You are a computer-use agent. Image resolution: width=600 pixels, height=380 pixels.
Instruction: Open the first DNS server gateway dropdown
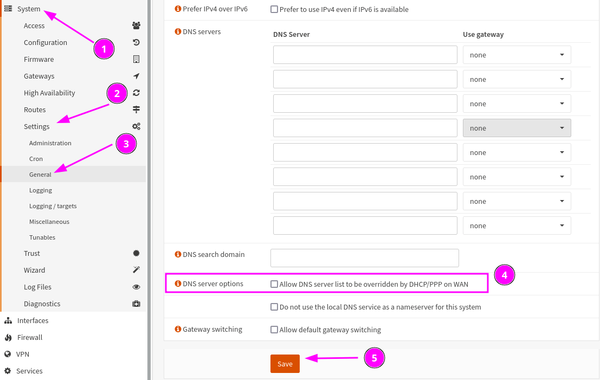point(517,55)
